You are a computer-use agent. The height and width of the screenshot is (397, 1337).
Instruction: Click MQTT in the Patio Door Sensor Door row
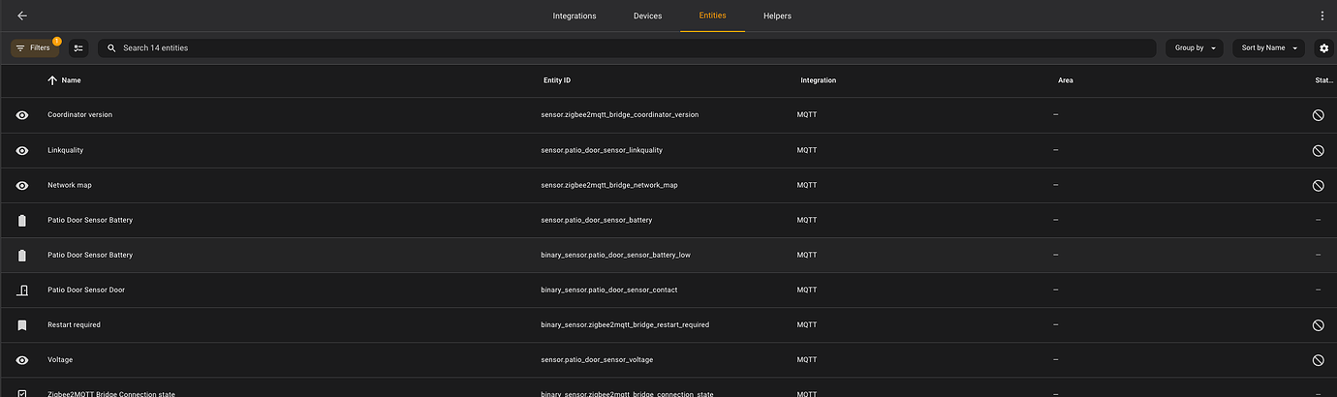point(806,290)
